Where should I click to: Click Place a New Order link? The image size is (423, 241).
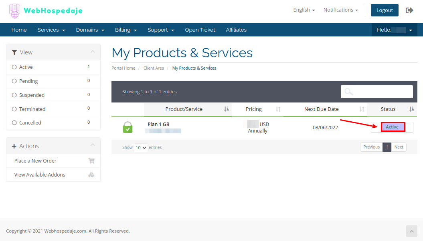(35, 161)
